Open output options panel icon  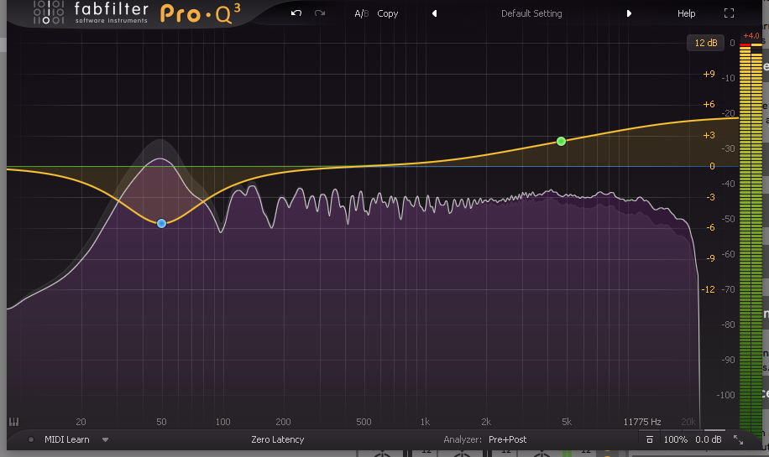coord(649,439)
